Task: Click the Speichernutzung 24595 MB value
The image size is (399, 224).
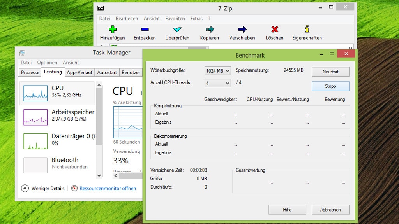Action: click(x=293, y=70)
